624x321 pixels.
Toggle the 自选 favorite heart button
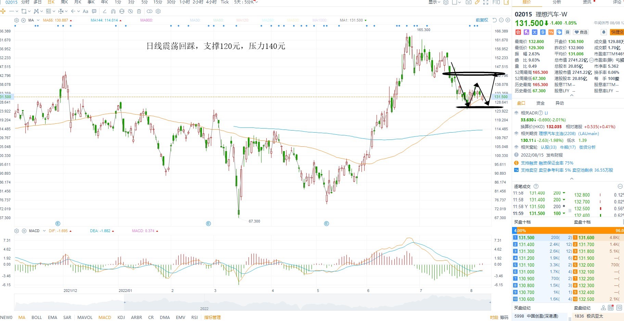581,32
